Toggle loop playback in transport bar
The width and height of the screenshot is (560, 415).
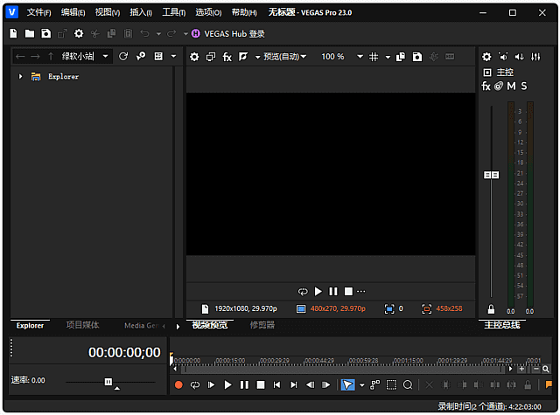pos(194,385)
